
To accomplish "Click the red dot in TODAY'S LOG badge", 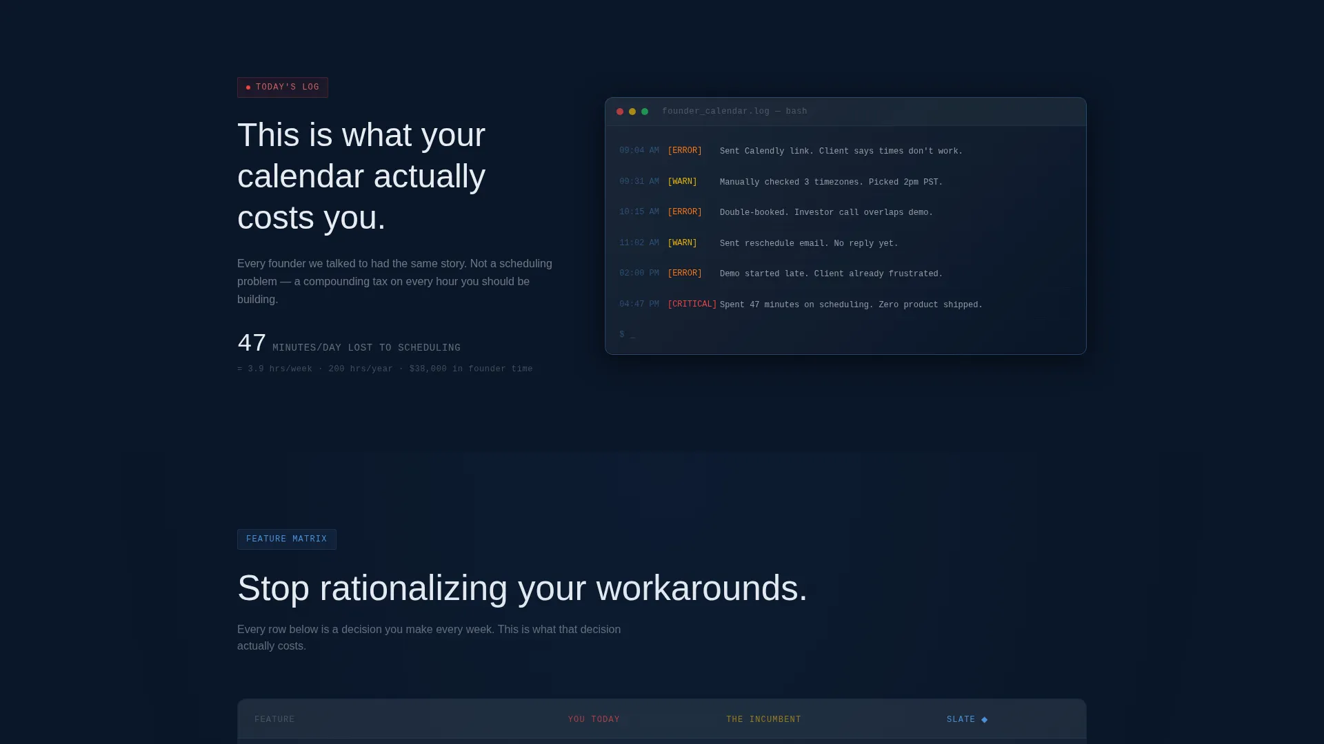I will [x=248, y=87].
